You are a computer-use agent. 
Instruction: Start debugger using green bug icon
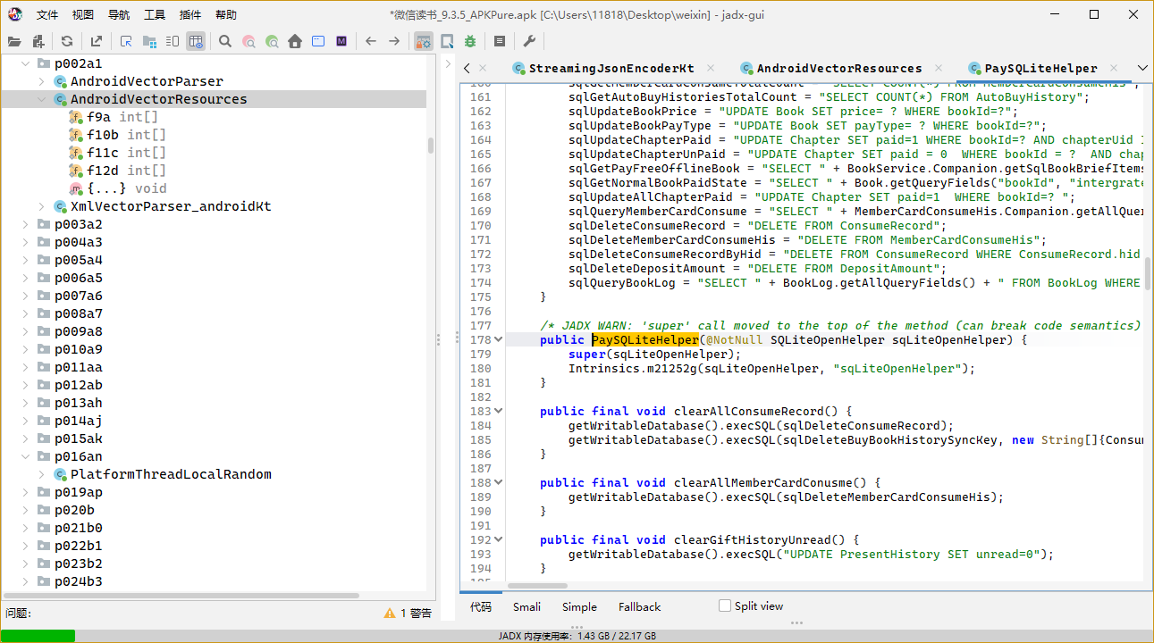click(x=470, y=41)
